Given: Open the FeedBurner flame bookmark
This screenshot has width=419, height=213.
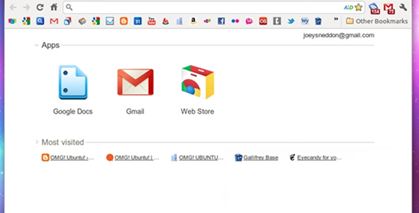Looking at the screenshot, I should click(x=166, y=21).
